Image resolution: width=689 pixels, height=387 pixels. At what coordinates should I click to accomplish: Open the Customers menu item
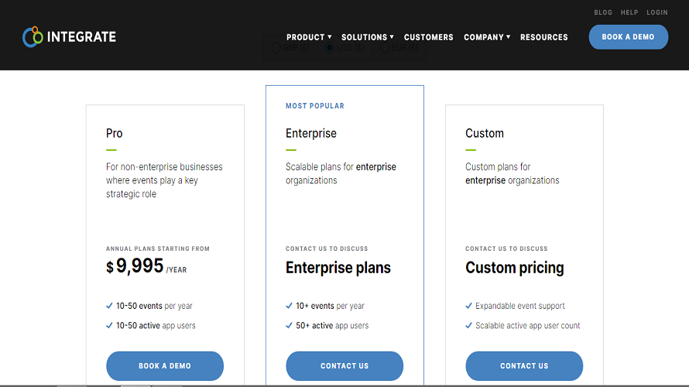click(x=428, y=37)
